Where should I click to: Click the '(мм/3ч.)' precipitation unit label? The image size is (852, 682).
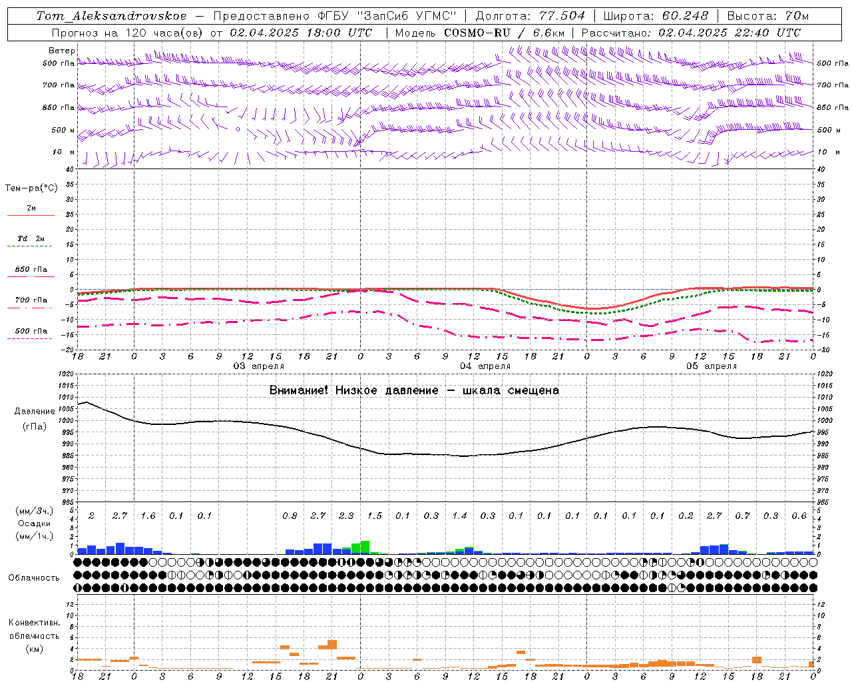click(x=35, y=511)
